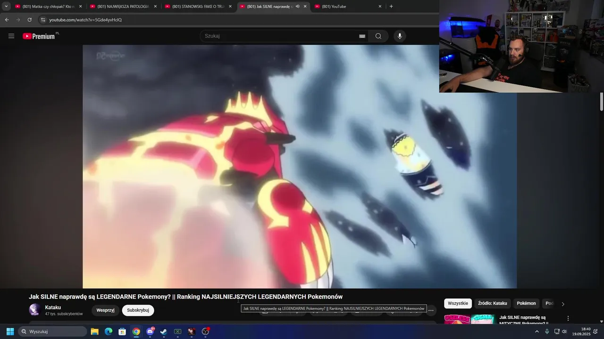Click '47 tys. subskrybentów' text
Viewport: 604px width, 339px height.
pyautogui.click(x=64, y=314)
